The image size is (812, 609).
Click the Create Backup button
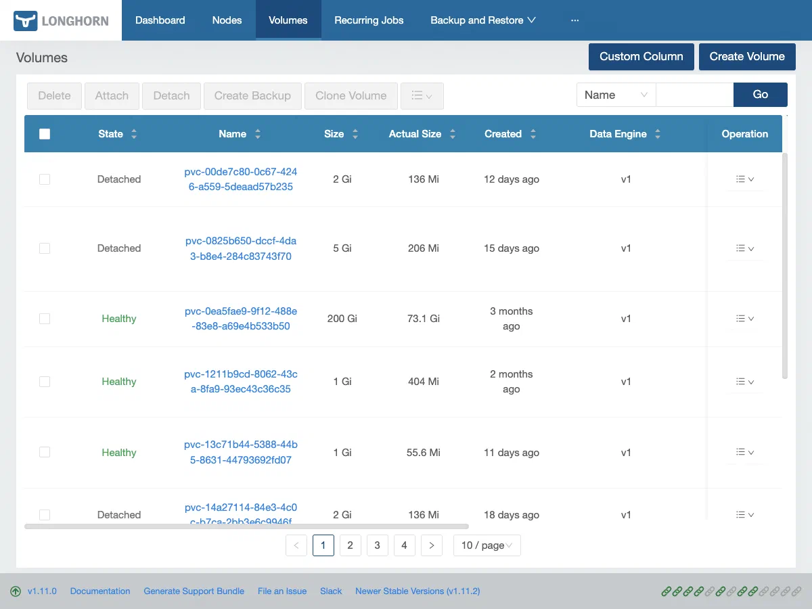(252, 96)
